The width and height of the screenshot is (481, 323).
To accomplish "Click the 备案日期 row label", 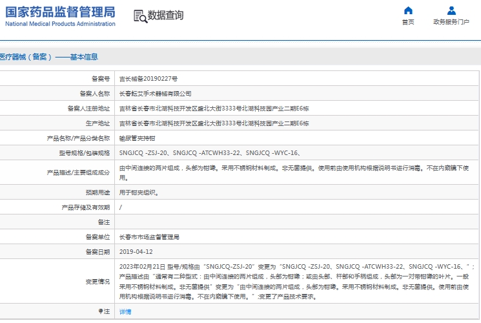I will point(97,252).
